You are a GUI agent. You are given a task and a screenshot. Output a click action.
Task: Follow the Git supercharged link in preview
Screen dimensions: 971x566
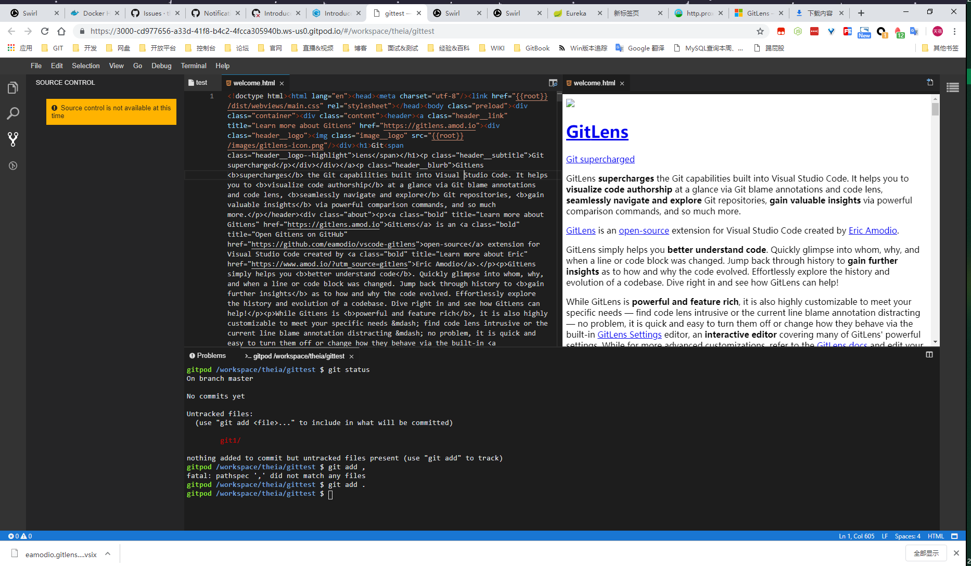pos(600,159)
